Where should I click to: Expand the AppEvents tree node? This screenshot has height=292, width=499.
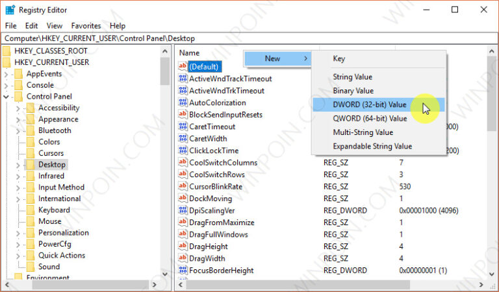pyautogui.click(x=6, y=74)
